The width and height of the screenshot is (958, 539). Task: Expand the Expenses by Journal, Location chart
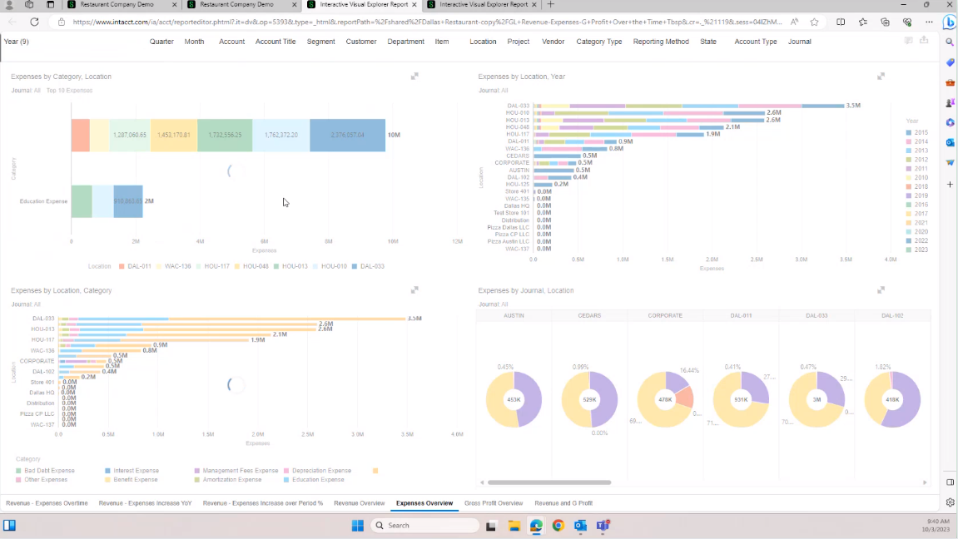coord(881,289)
